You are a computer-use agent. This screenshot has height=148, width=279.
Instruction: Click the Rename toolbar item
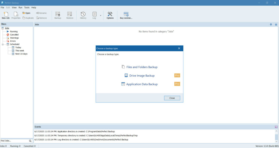point(41,13)
